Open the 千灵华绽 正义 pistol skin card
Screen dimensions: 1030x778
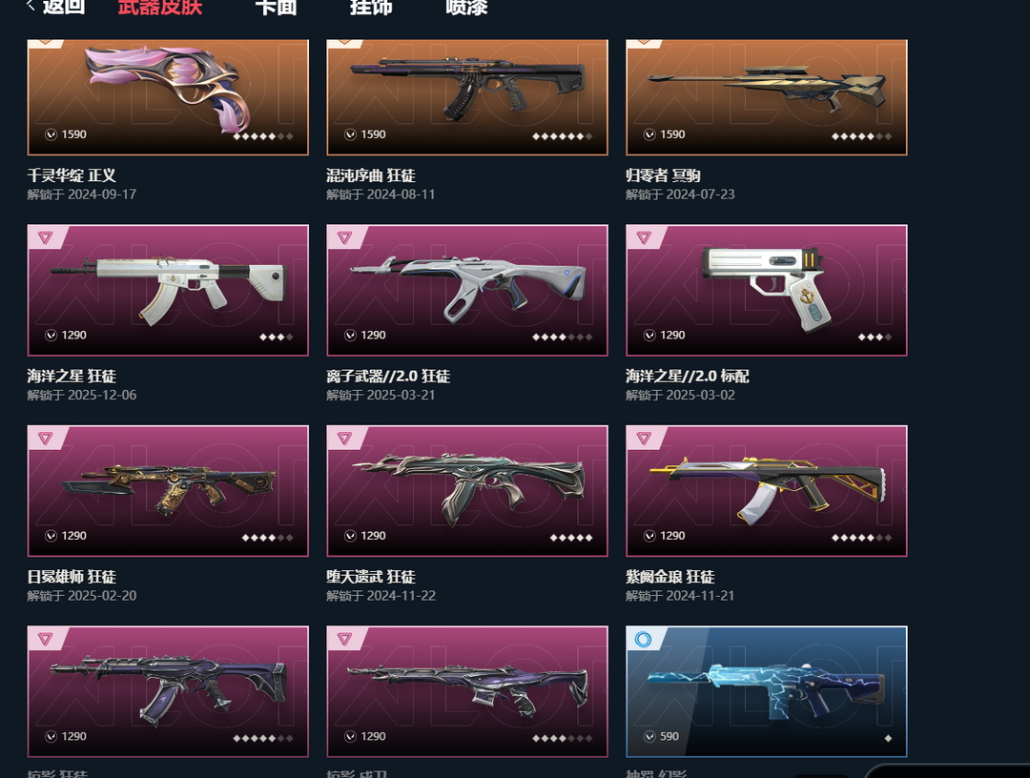168,97
